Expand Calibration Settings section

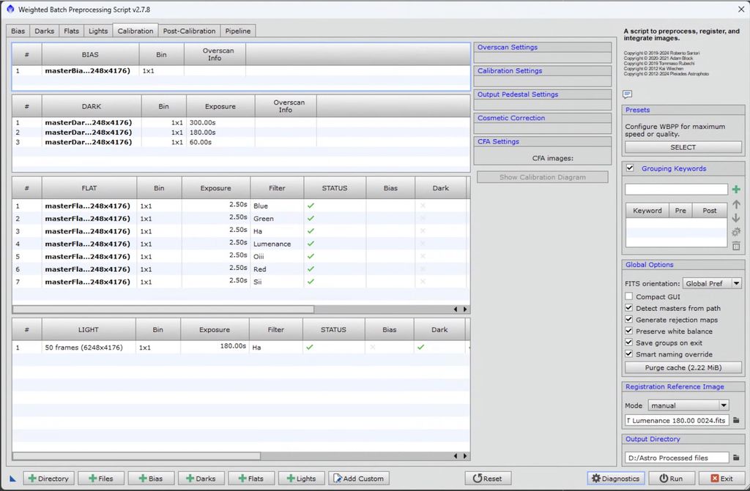tap(543, 71)
